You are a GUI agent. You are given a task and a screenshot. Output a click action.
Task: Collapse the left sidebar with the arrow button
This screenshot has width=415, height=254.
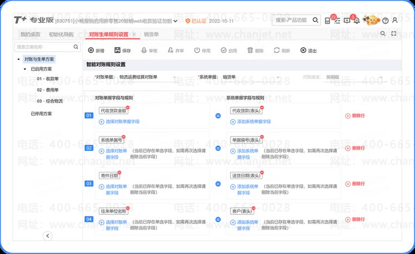coord(48,236)
